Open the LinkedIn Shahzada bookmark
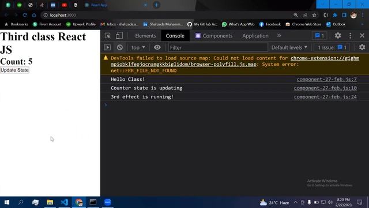The image size is (369, 208). click(163, 24)
